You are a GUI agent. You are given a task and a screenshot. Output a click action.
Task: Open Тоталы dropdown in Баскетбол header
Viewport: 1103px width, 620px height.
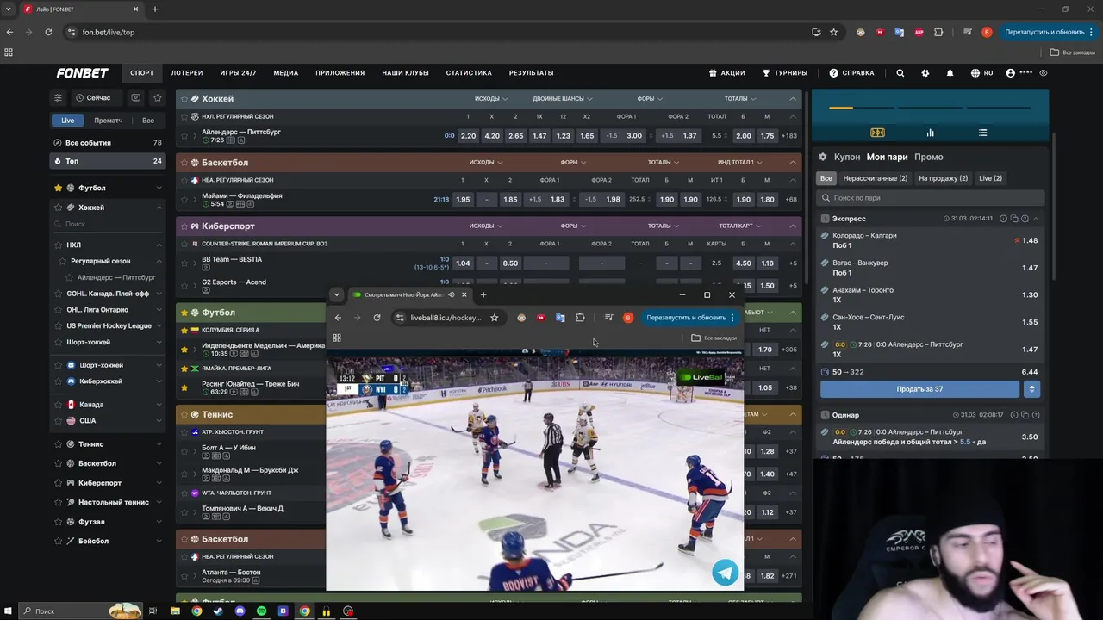(664, 163)
